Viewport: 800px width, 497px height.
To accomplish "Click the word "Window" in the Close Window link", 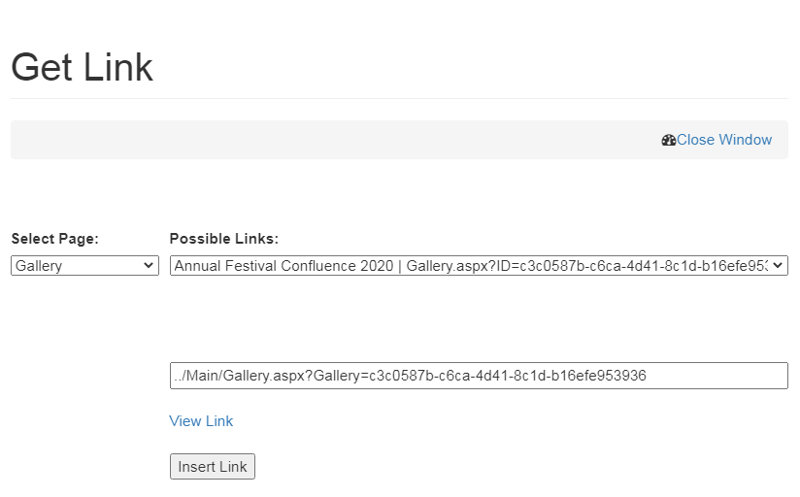I will [x=747, y=140].
